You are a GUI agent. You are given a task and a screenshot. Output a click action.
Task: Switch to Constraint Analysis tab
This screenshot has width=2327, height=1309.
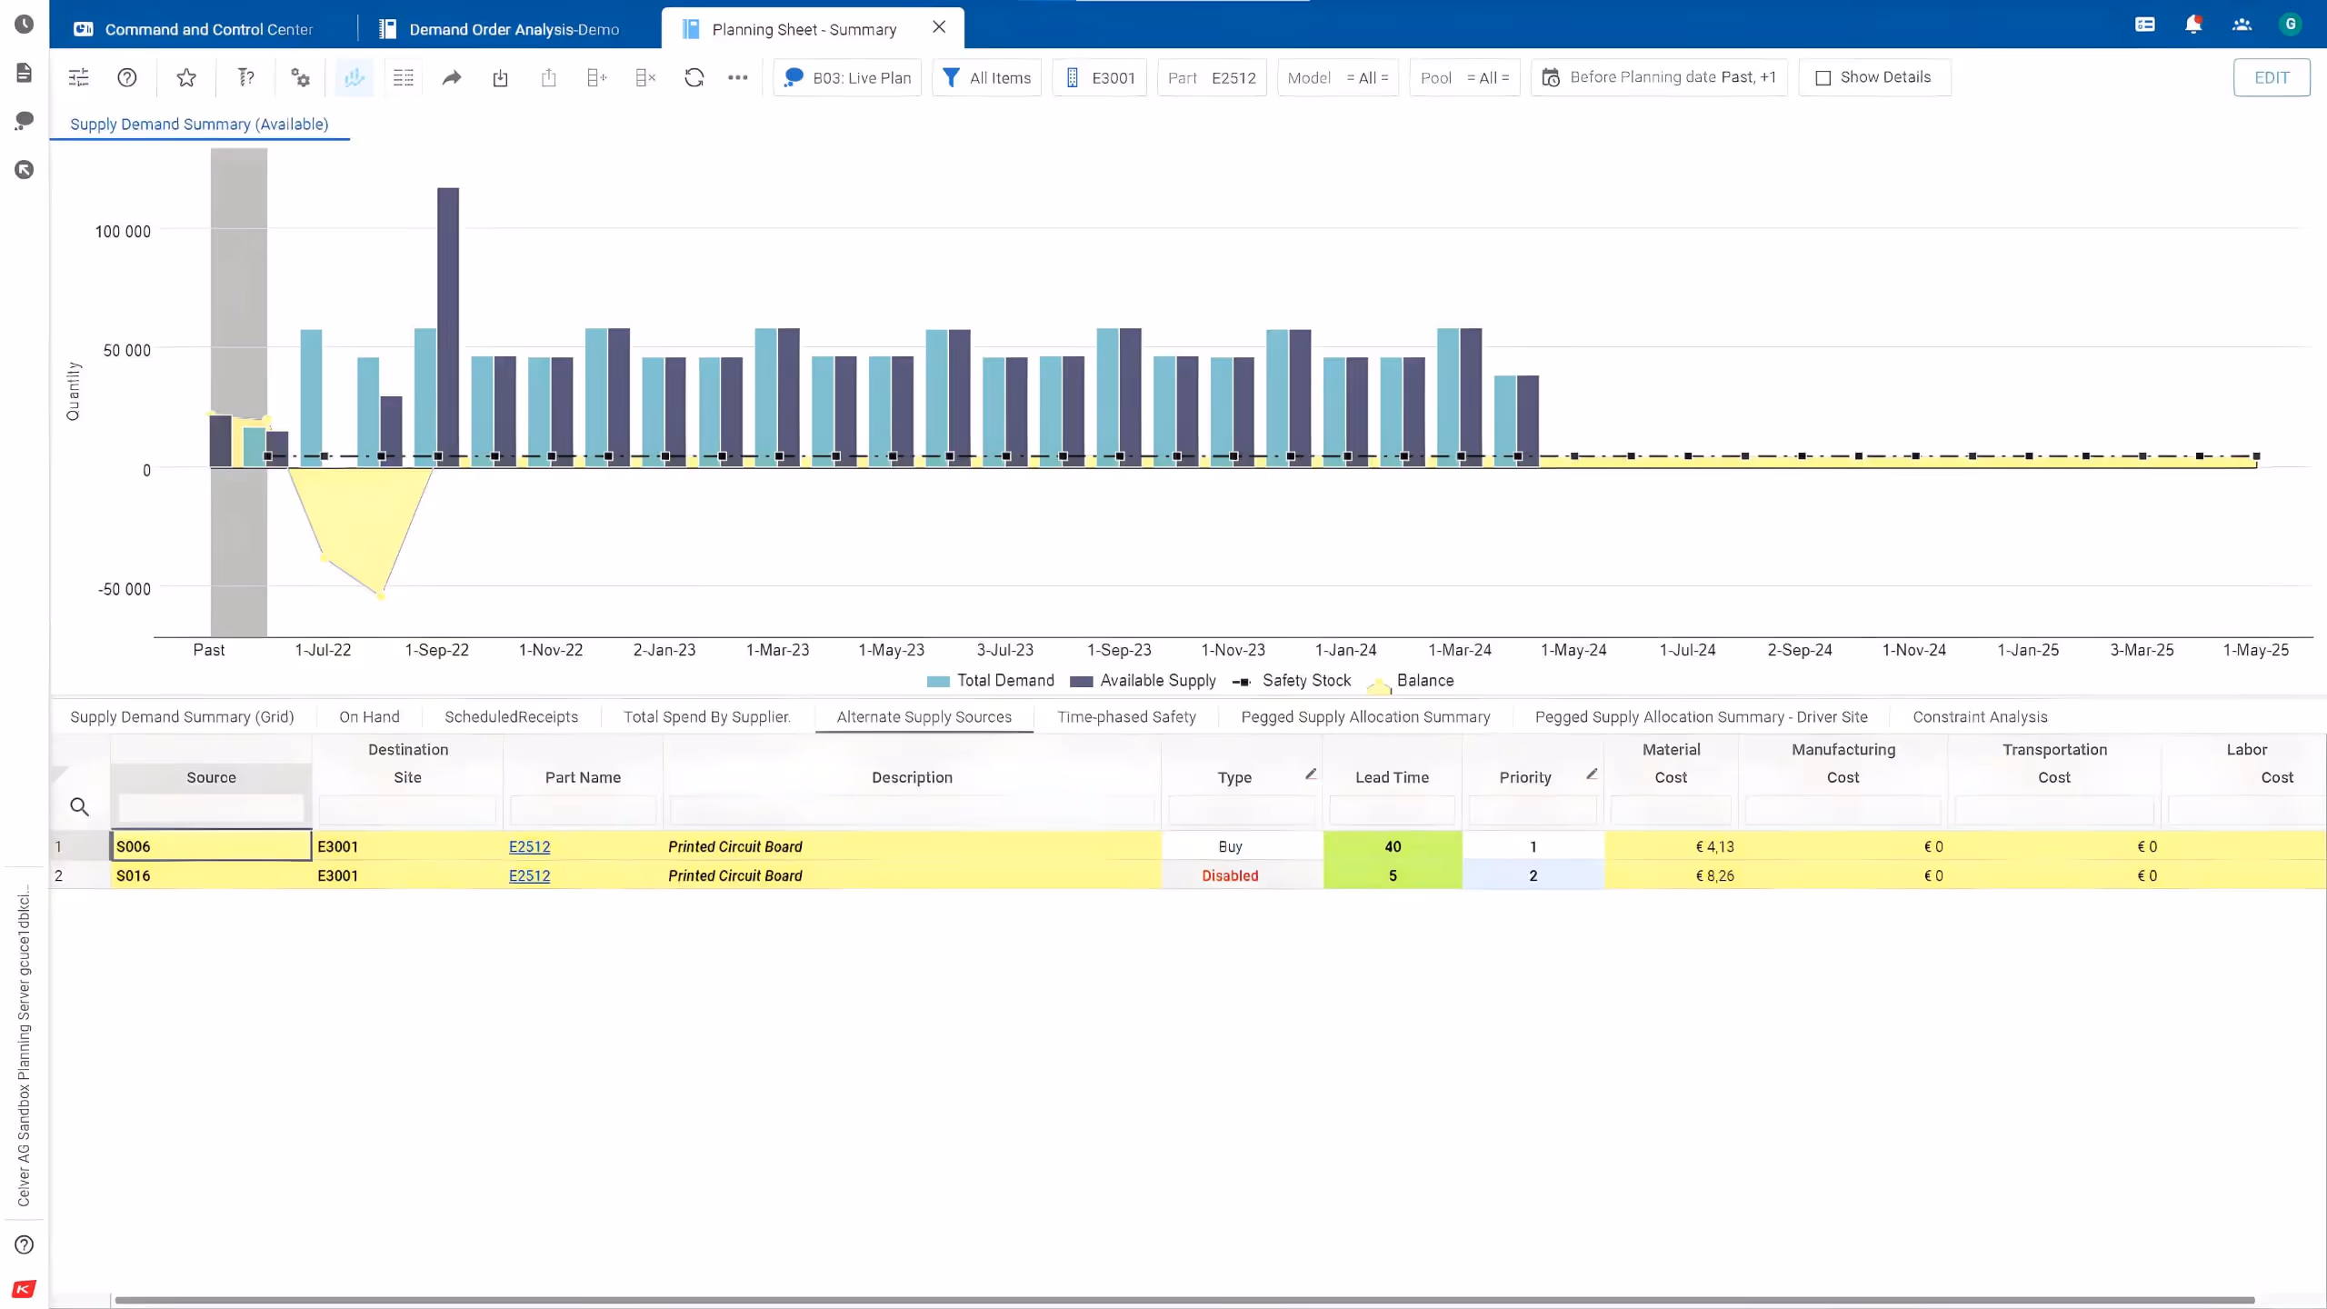pos(1980,717)
